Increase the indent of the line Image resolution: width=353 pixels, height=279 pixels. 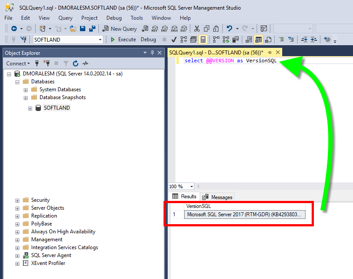313,40
